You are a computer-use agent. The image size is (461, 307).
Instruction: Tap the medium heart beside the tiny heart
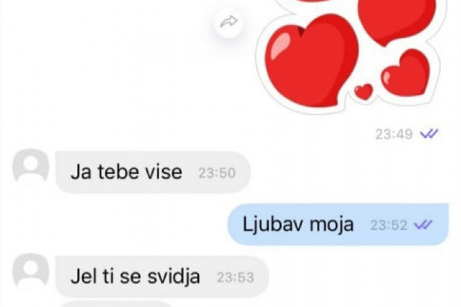pos(405,73)
